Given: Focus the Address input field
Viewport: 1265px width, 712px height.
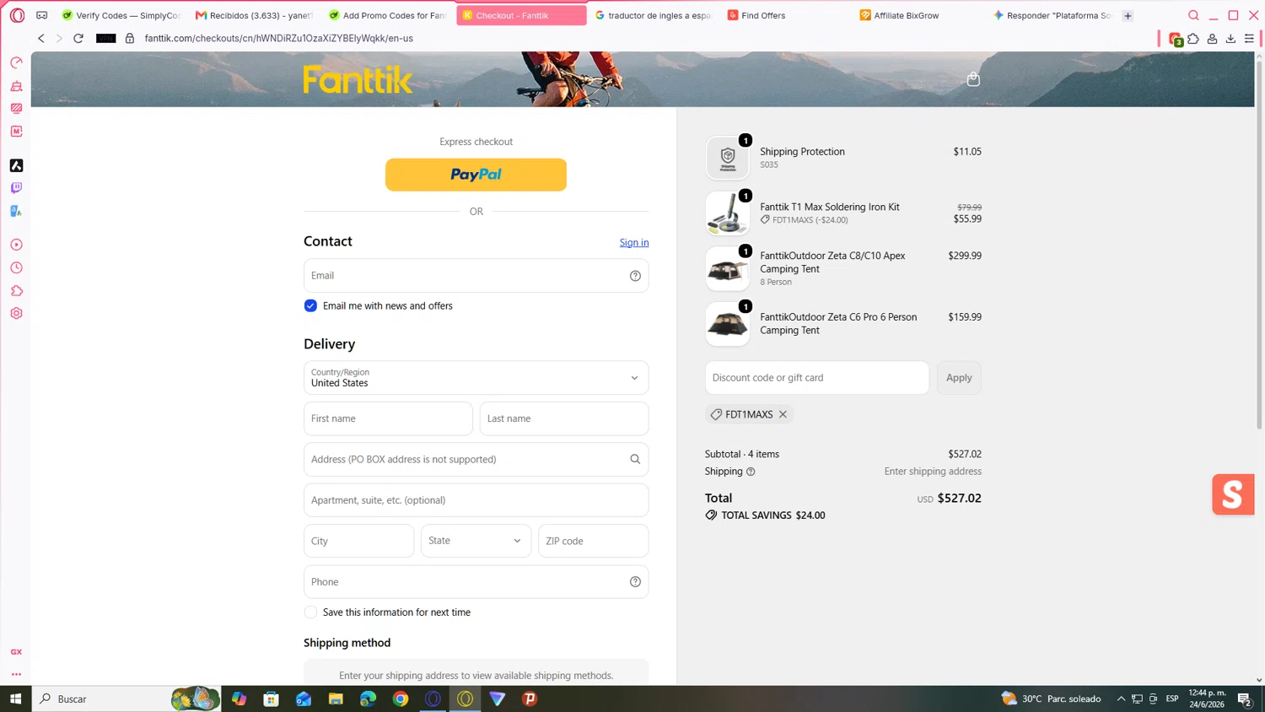Looking at the screenshot, I should point(476,459).
